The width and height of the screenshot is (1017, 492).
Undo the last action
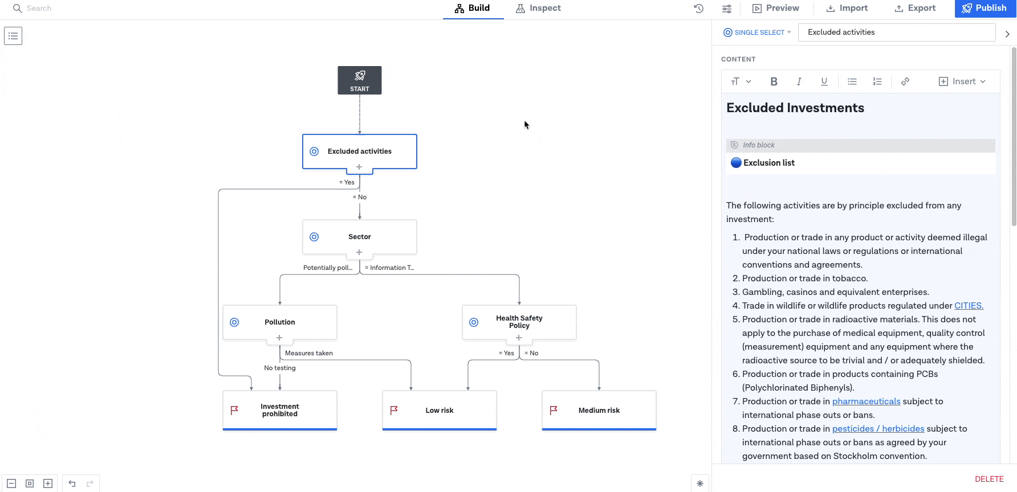tap(72, 483)
